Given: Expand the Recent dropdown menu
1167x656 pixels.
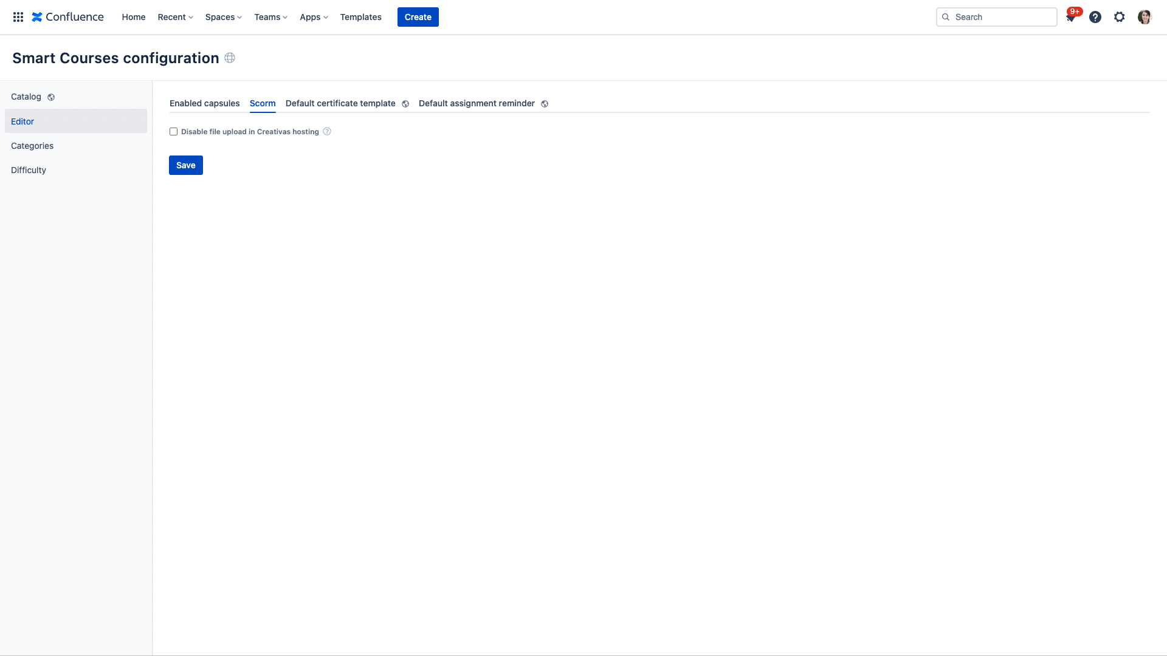Looking at the screenshot, I should coord(175,17).
